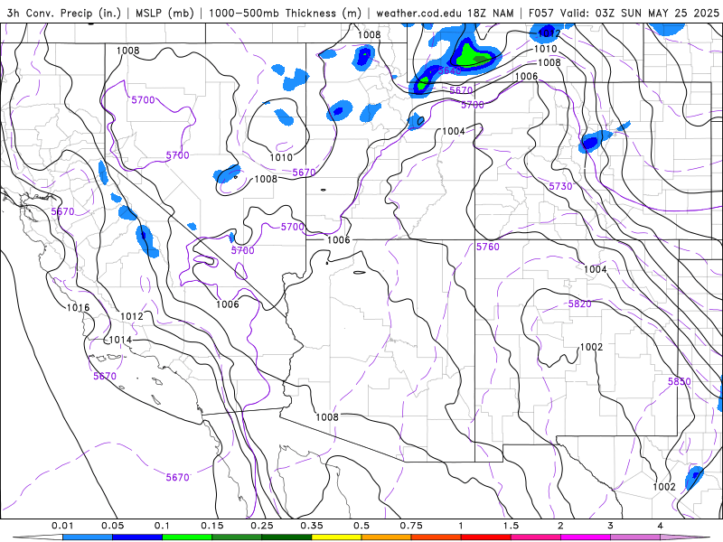Select the medium green 0.15–0.25 legend swatch
The image size is (723, 542).
click(237, 537)
